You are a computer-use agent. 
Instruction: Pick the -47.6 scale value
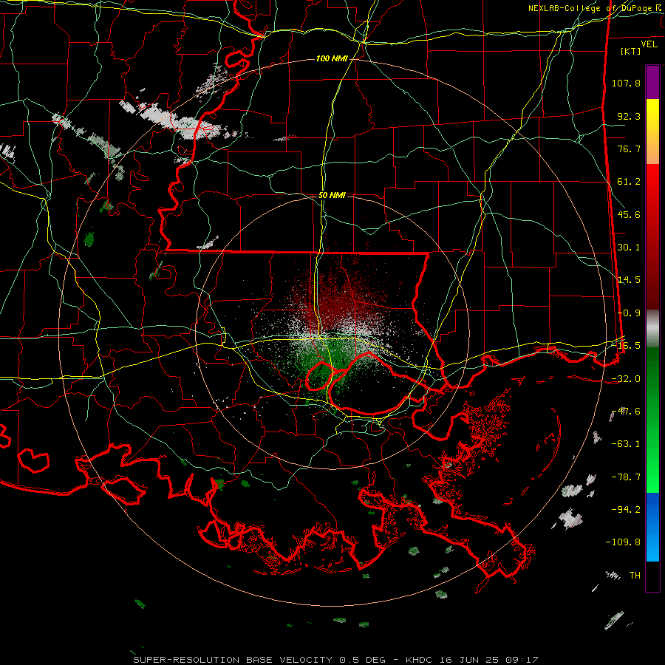[626, 412]
